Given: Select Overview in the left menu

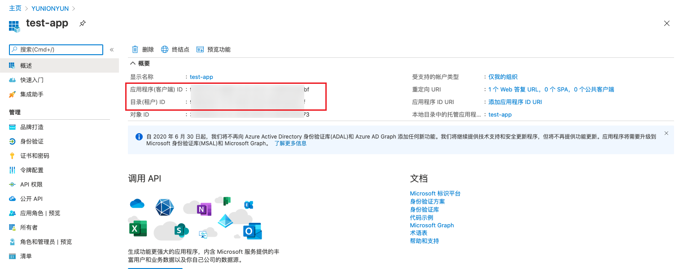Looking at the screenshot, I should [26, 65].
